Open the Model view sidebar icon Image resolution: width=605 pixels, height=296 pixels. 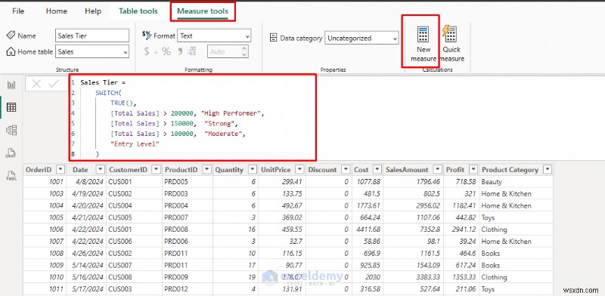11,131
